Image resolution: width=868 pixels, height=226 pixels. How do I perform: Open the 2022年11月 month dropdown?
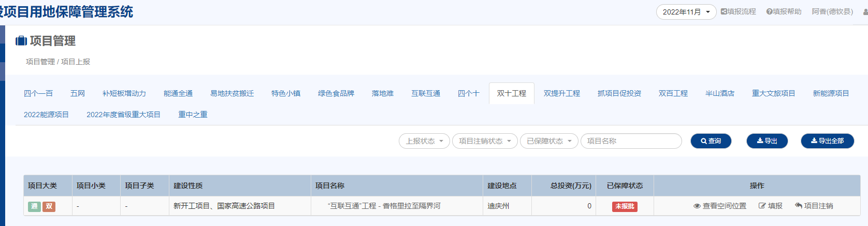(686, 12)
